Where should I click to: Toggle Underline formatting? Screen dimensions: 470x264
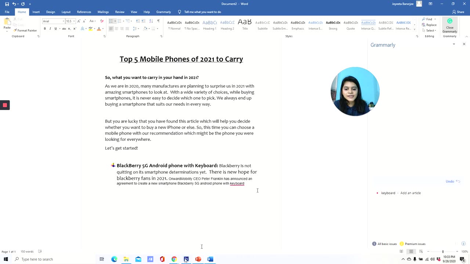point(55,29)
